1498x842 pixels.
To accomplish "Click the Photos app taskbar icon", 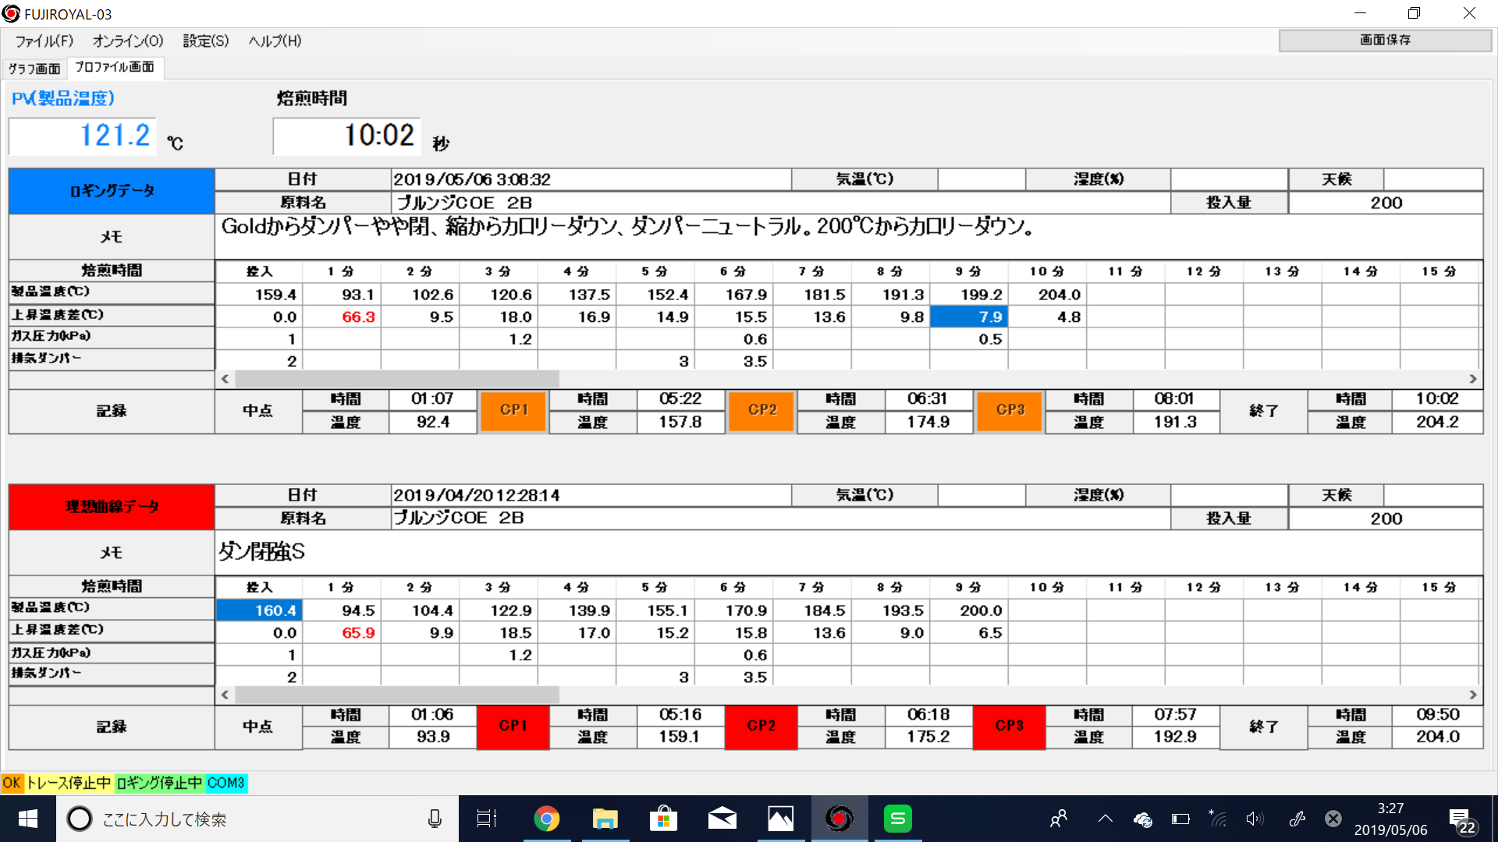I will 780,819.
